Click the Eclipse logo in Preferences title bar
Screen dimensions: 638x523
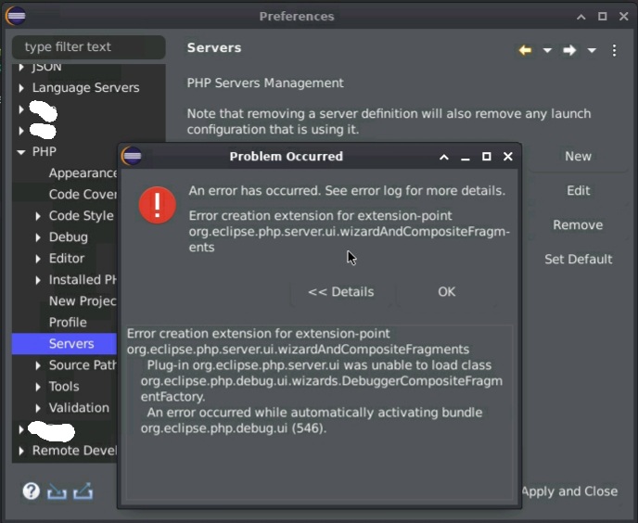(x=16, y=16)
